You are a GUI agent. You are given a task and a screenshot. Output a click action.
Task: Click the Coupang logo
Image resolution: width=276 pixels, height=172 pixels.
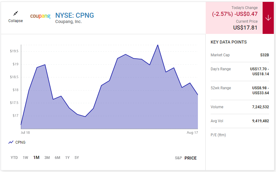coord(40,16)
